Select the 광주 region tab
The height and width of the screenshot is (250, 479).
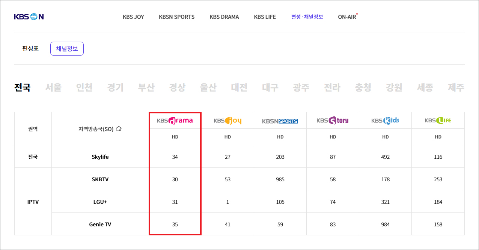301,87
